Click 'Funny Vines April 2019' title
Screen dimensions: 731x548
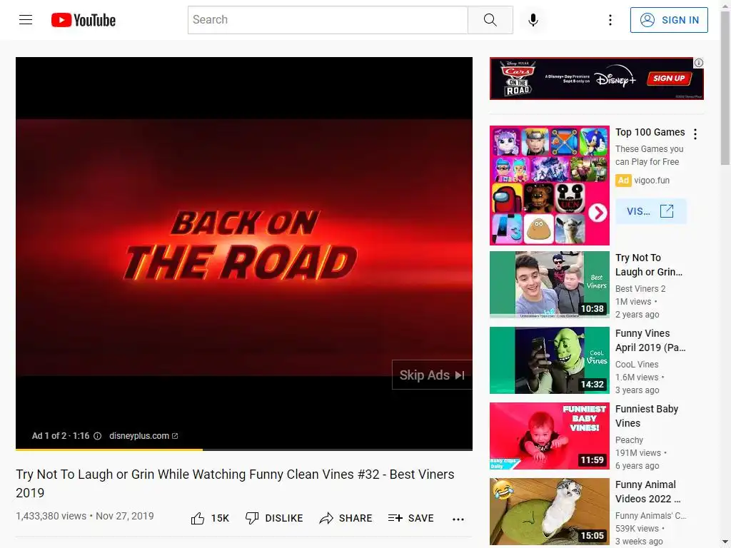(650, 340)
